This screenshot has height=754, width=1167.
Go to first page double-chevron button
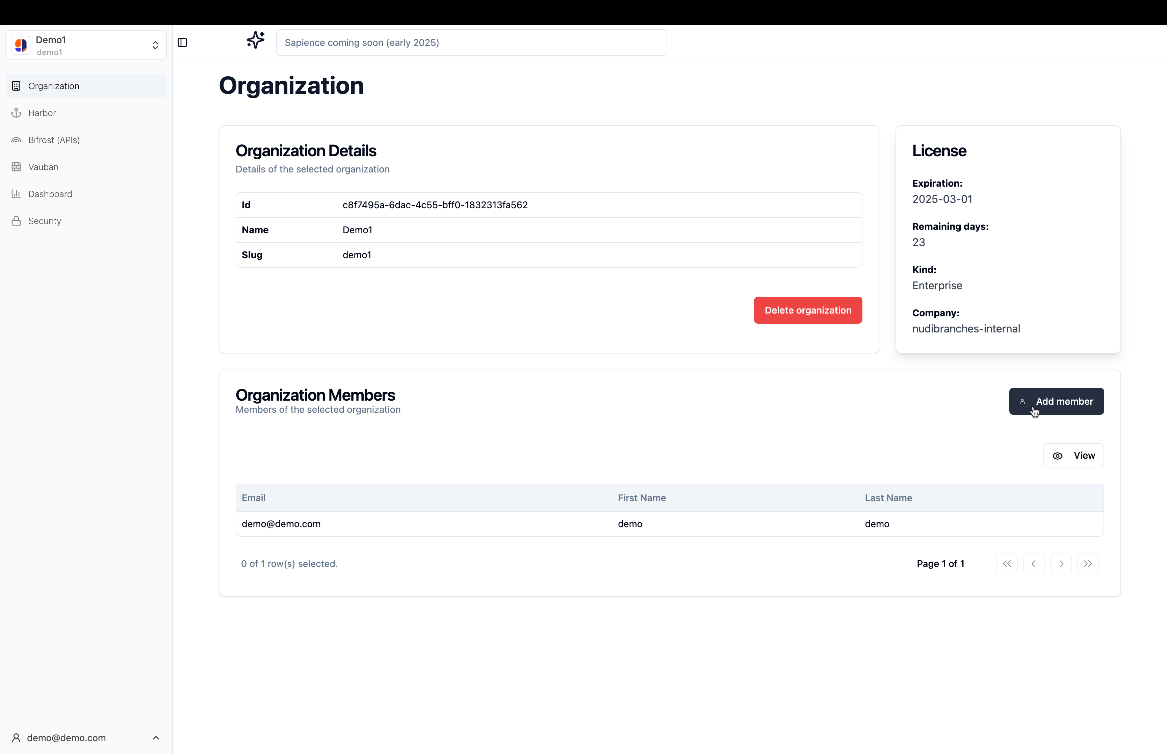click(x=1007, y=564)
